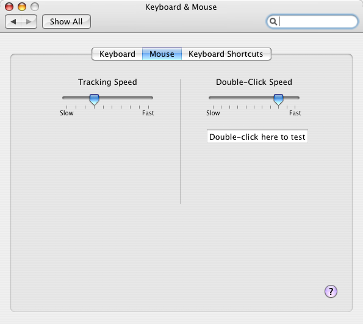Click the Slow label under Tracking Speed
Viewport: 363px width, 324px height.
[66, 113]
